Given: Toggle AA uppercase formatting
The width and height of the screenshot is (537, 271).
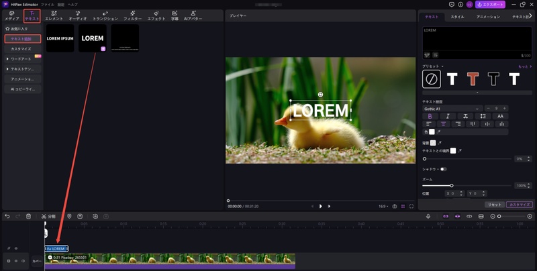Looking at the screenshot, I should tap(500, 116).
